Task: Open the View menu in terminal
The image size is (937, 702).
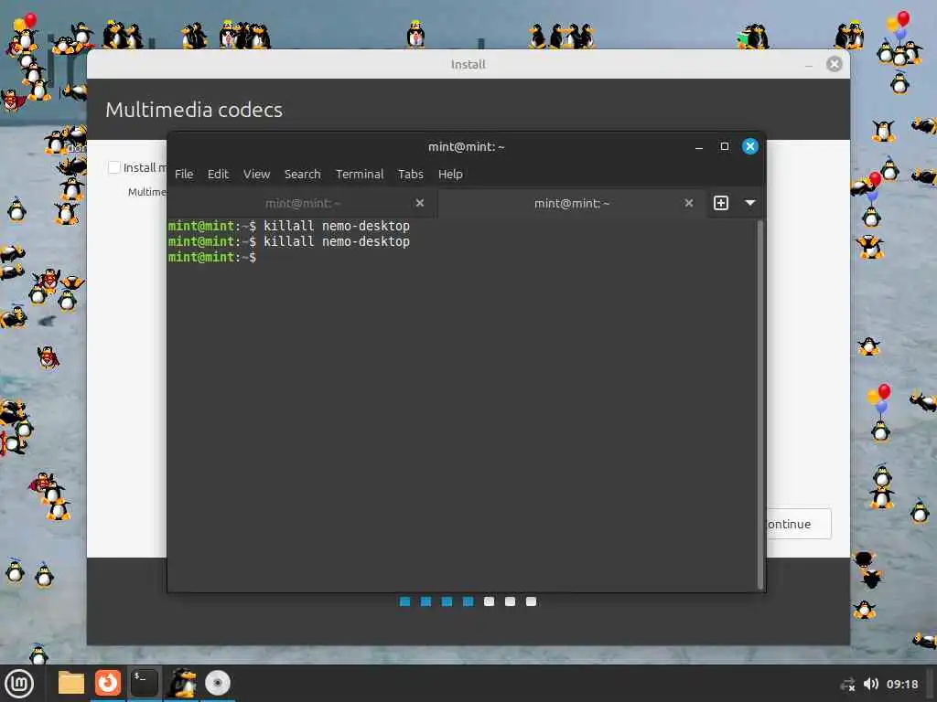Action: click(x=256, y=175)
